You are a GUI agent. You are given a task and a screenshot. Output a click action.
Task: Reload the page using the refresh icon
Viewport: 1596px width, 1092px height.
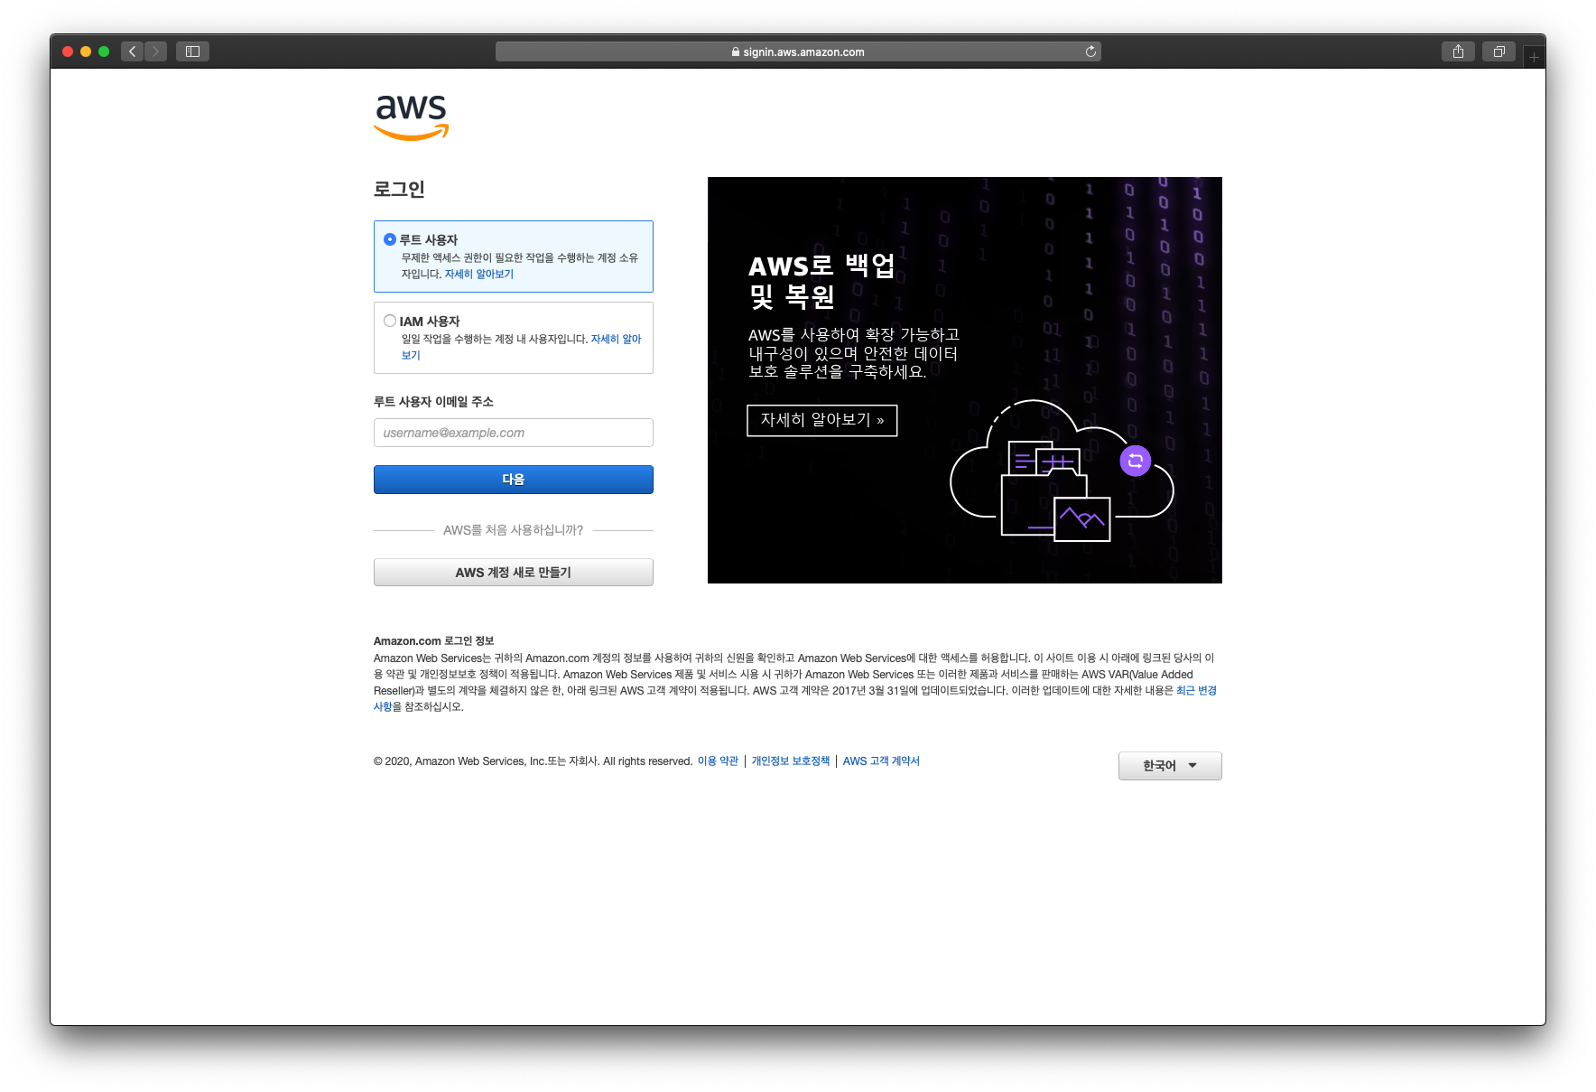point(1090,51)
